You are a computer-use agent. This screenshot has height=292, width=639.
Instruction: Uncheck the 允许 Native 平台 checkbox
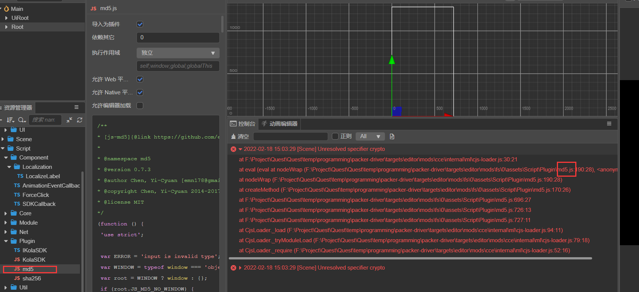[x=140, y=92]
